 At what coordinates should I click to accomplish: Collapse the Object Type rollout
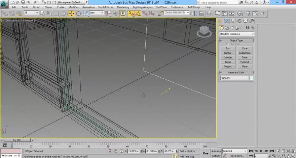[236, 40]
